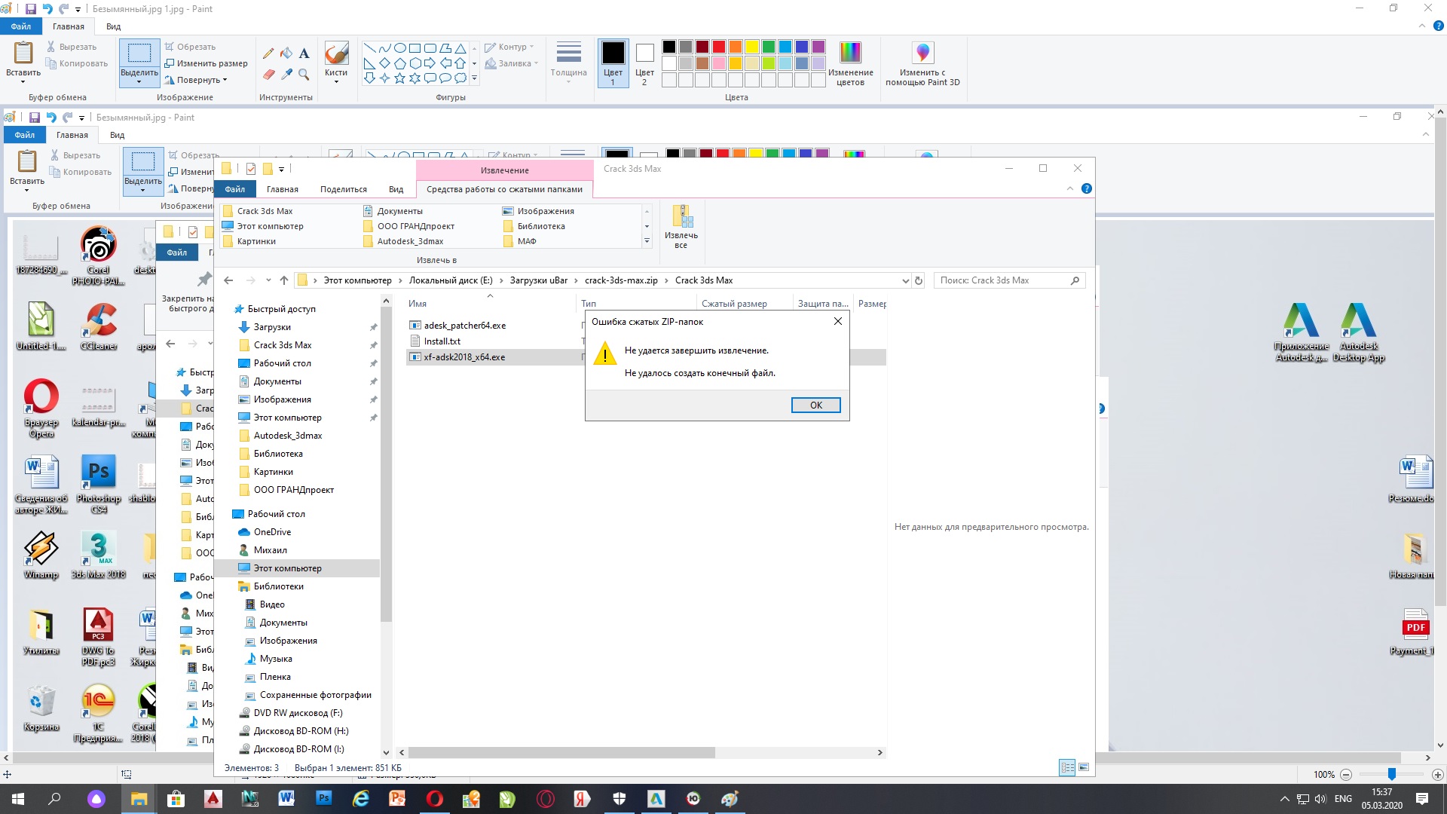Click the Edit colors rainbow icon
The width and height of the screenshot is (1447, 814).
(850, 53)
